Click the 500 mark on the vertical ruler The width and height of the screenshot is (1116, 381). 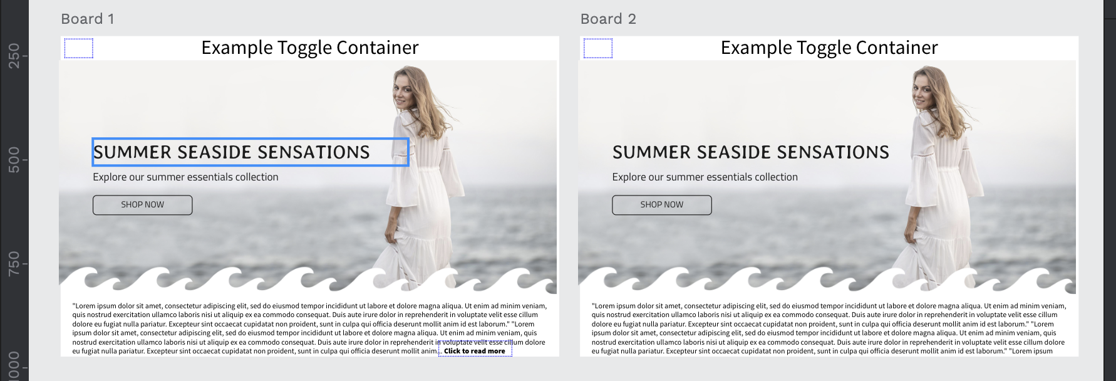tap(14, 160)
